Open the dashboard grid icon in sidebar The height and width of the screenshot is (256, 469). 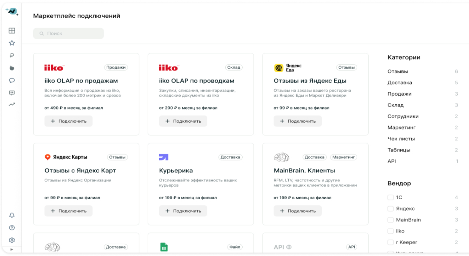[x=12, y=31]
